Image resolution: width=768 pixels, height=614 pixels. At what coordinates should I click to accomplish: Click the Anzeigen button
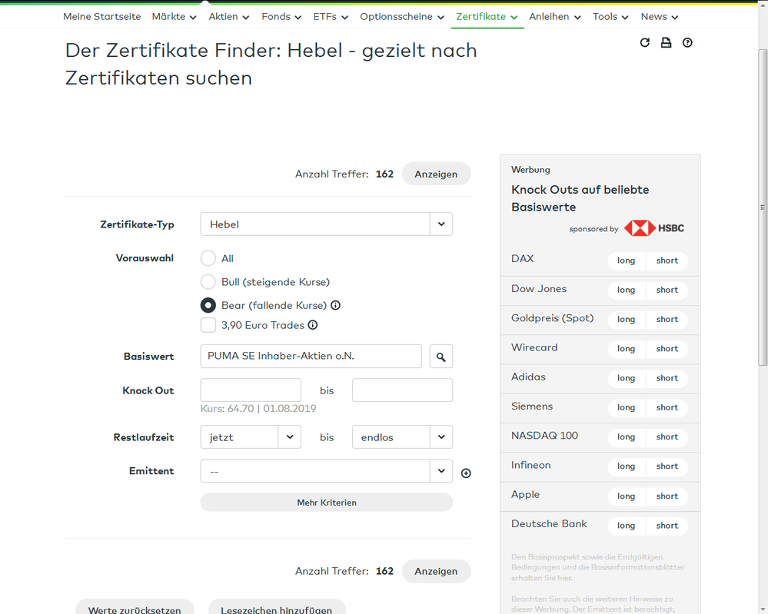click(436, 174)
